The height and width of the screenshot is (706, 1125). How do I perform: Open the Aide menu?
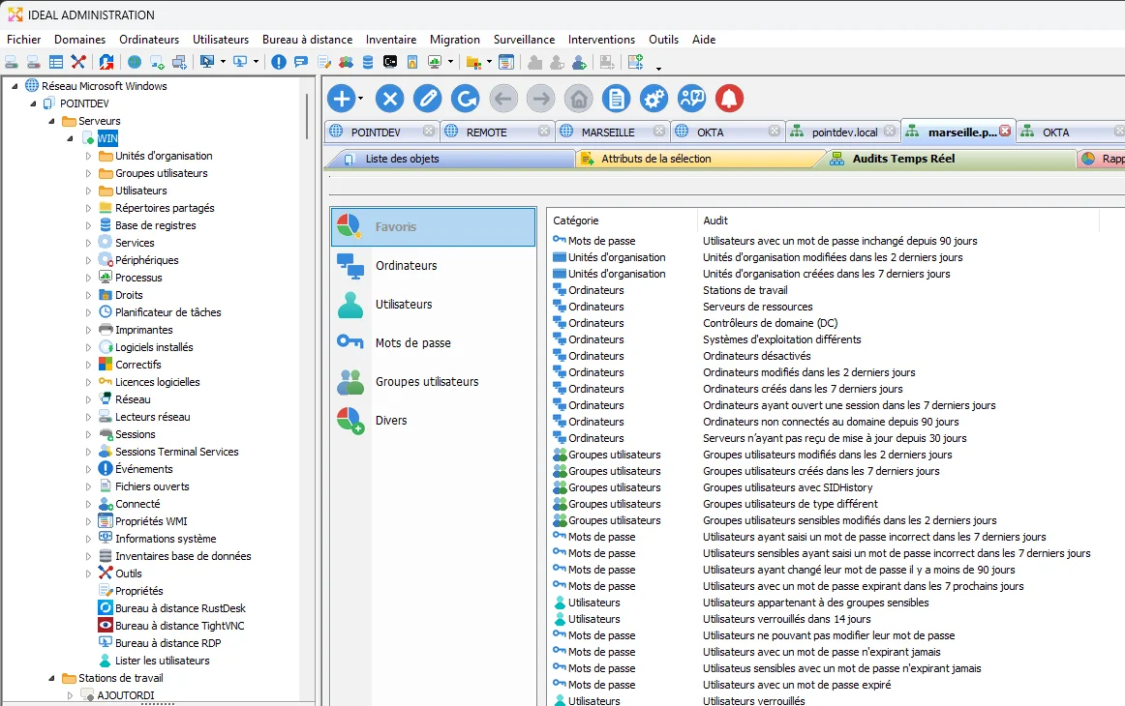704,40
